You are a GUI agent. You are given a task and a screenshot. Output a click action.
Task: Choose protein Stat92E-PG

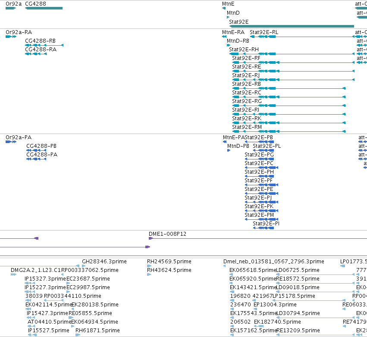(x=259, y=155)
